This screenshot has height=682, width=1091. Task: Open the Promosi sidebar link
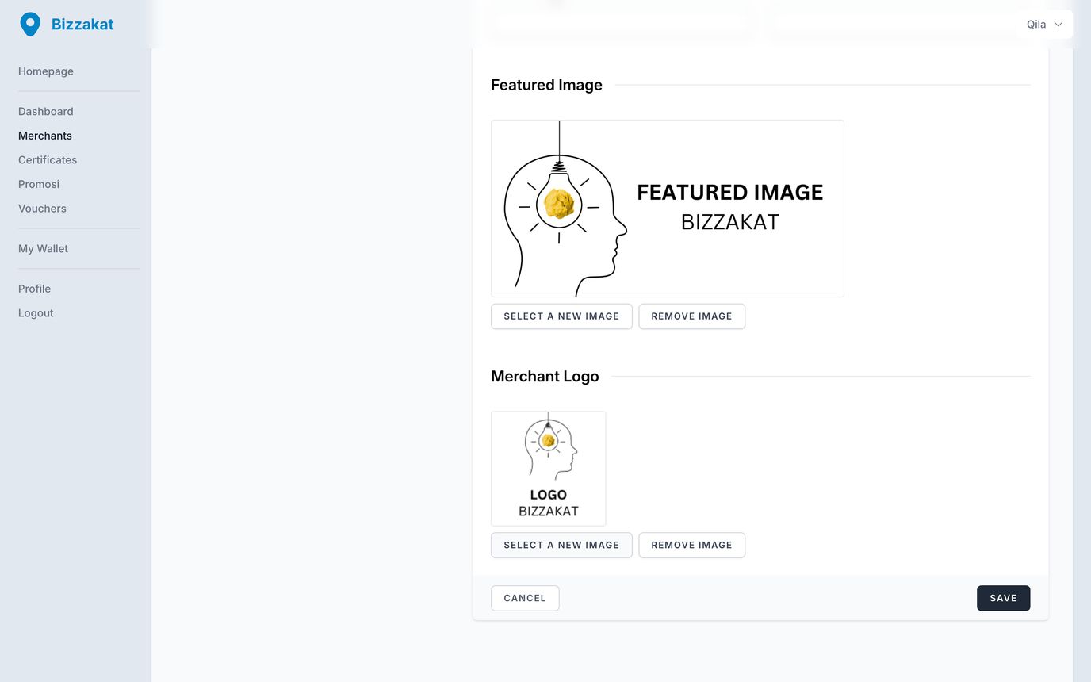[39, 184]
